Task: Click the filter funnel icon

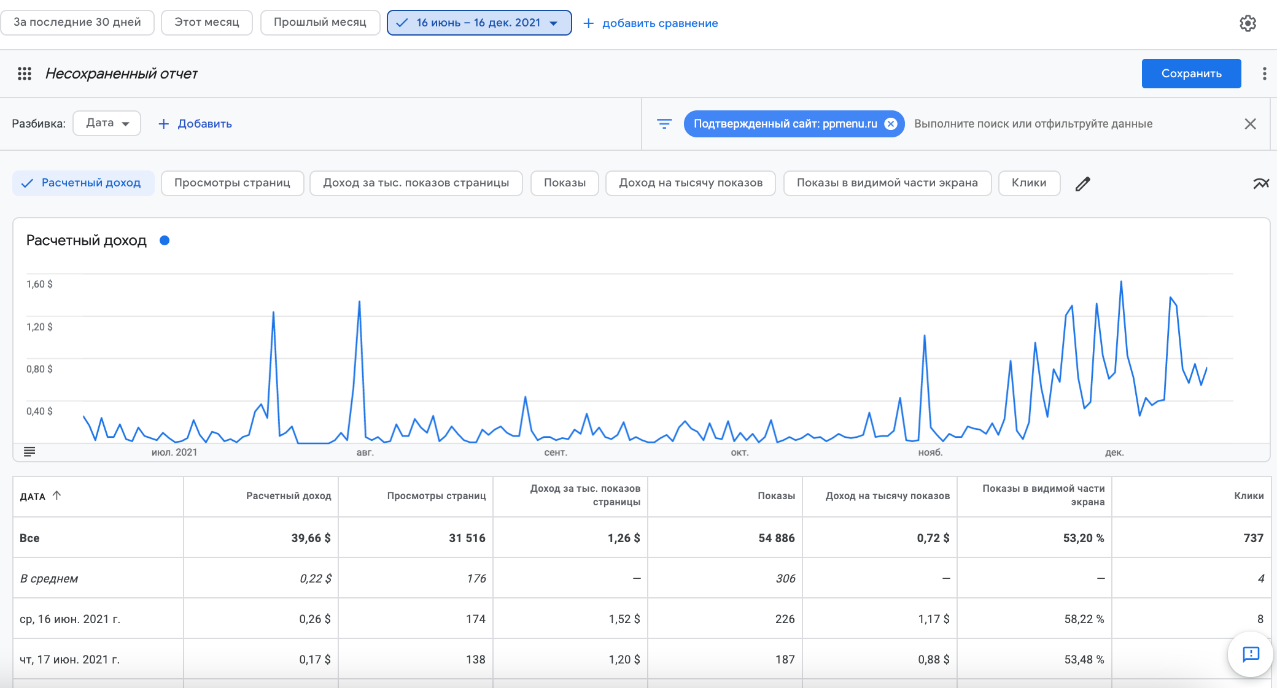Action: [664, 124]
